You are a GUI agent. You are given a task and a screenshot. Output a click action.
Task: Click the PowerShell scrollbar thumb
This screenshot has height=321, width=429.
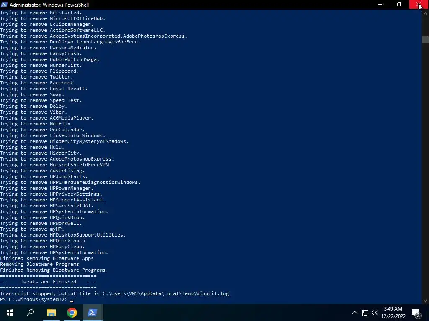(425, 40)
